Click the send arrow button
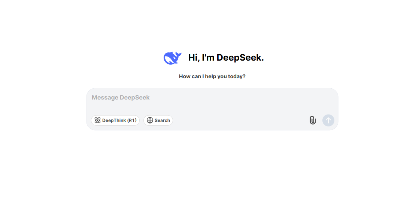This screenshot has width=419, height=220. [328, 120]
